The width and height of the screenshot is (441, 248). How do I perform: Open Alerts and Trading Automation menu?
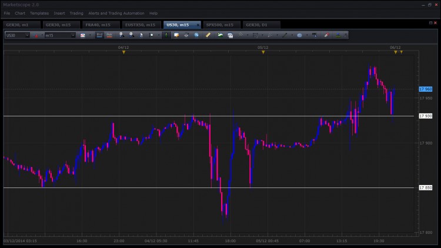(x=116, y=13)
